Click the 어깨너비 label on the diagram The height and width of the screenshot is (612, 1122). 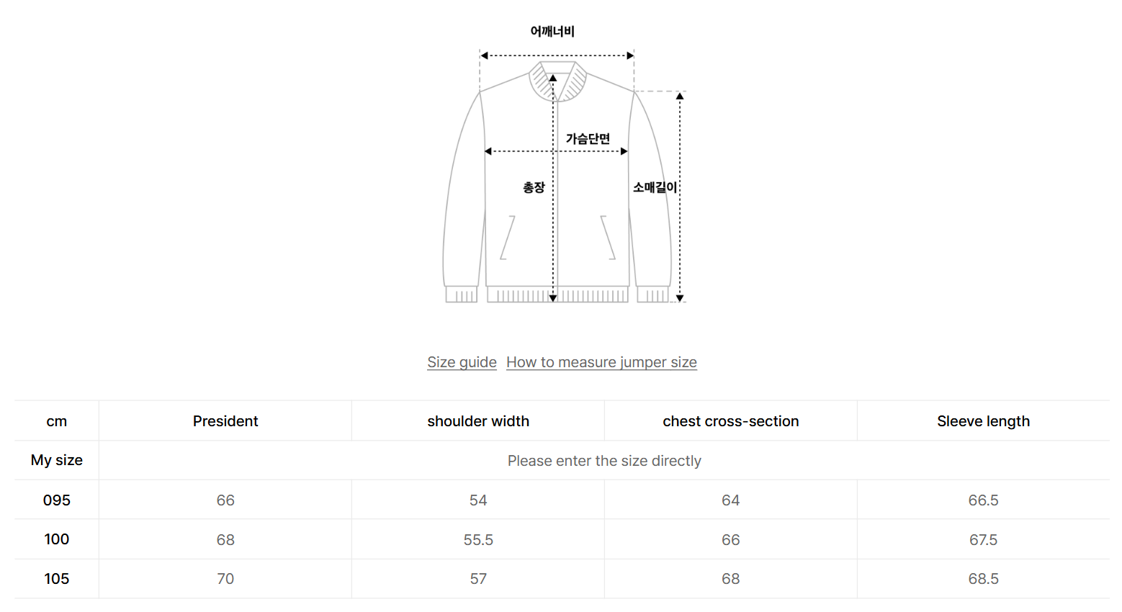552,32
